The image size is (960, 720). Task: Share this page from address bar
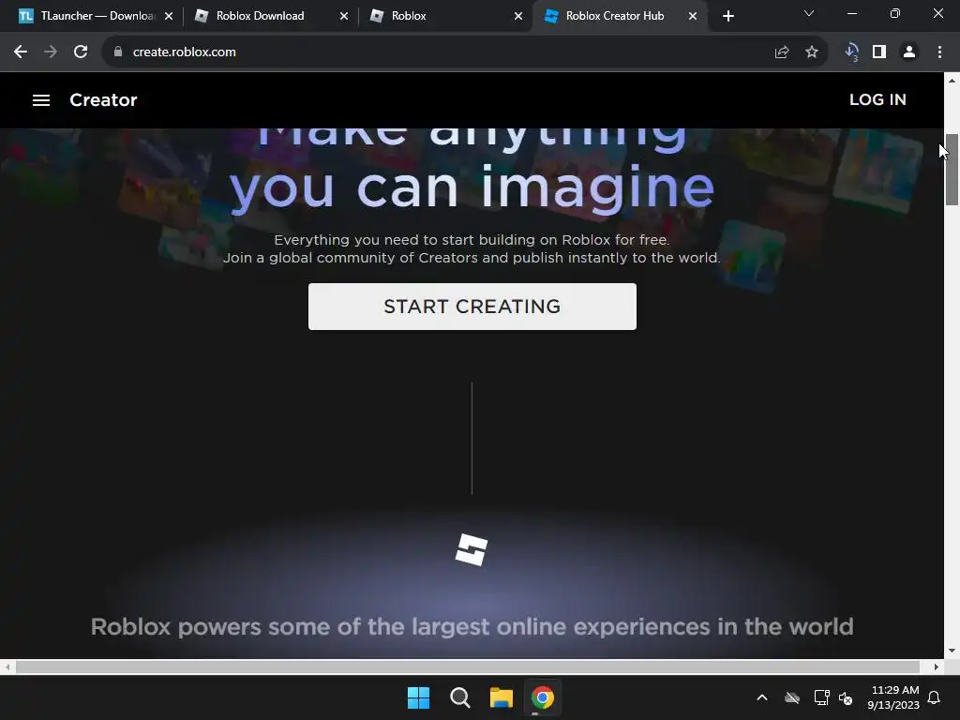tap(782, 52)
